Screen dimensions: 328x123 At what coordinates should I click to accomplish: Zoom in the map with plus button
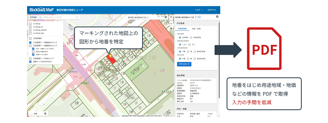[171, 17]
